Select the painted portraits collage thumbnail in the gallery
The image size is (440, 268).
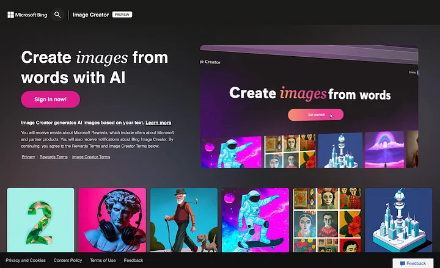327,220
